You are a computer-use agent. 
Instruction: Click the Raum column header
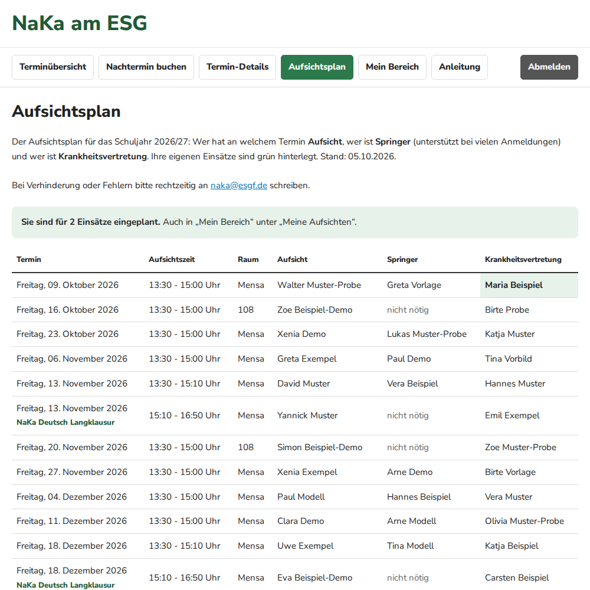point(248,259)
